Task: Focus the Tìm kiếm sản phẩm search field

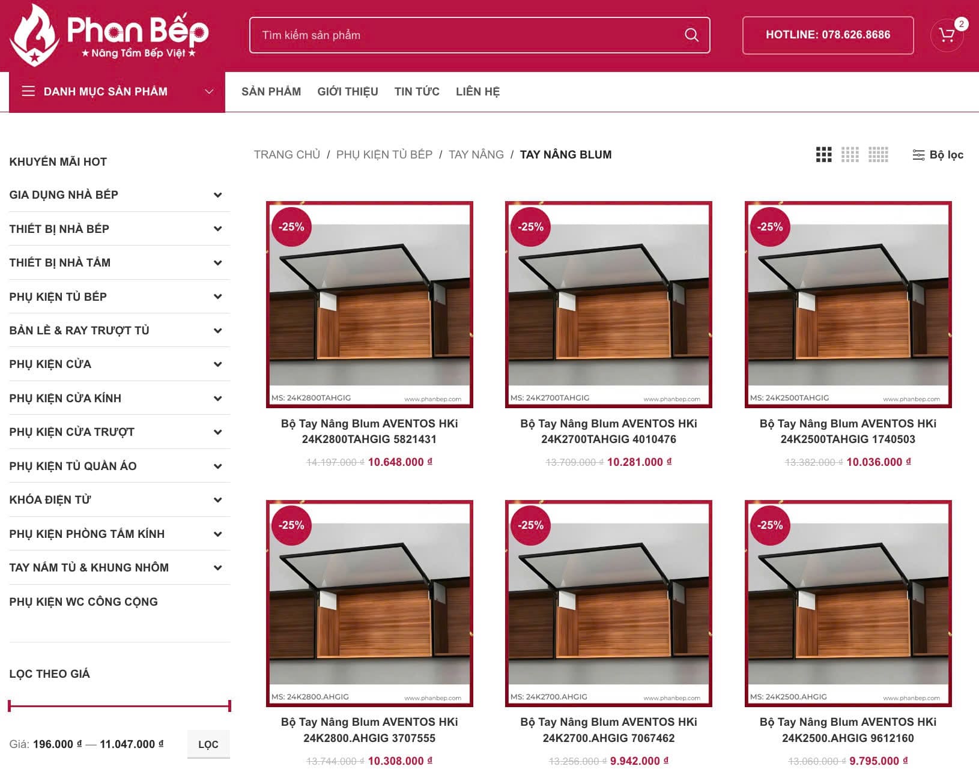Action: [468, 35]
